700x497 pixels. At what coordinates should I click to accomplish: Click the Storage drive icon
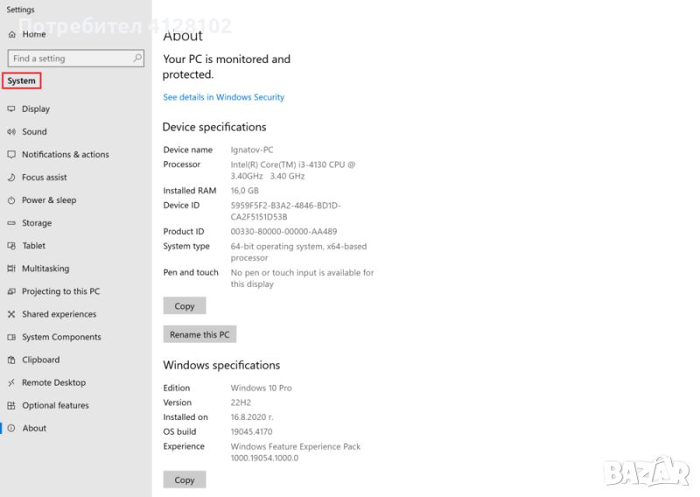click(x=11, y=223)
